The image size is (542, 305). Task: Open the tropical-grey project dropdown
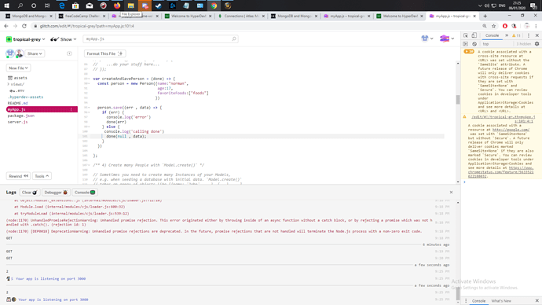click(x=26, y=39)
